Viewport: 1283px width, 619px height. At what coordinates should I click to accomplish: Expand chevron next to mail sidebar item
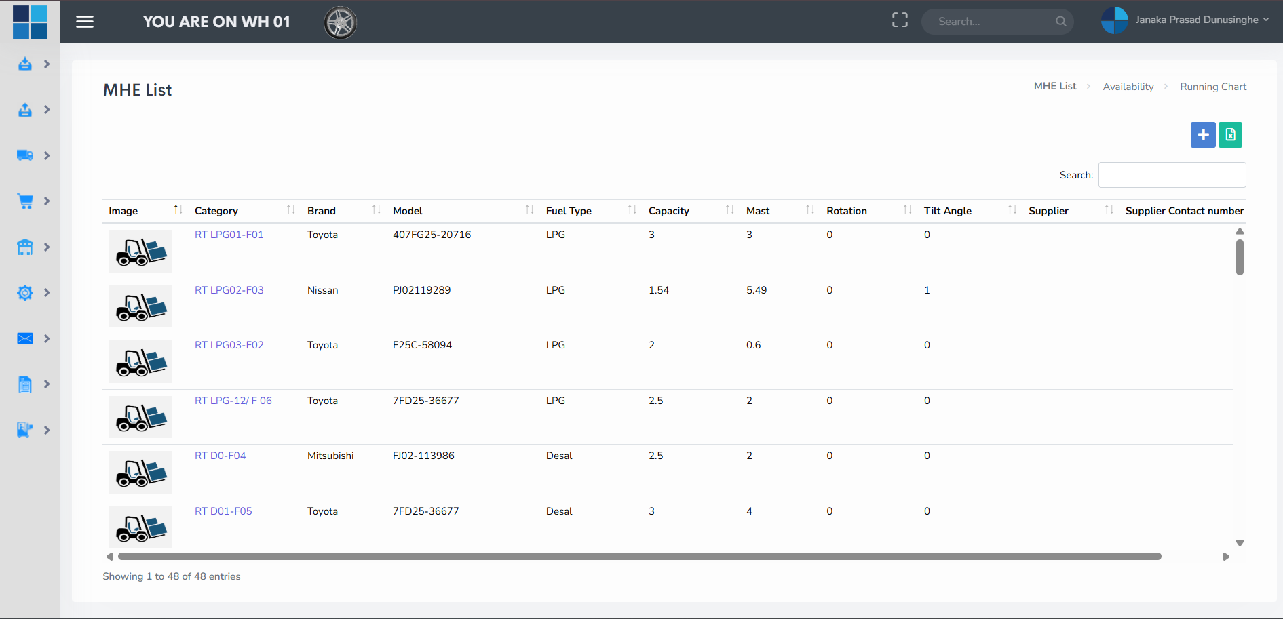pos(47,338)
